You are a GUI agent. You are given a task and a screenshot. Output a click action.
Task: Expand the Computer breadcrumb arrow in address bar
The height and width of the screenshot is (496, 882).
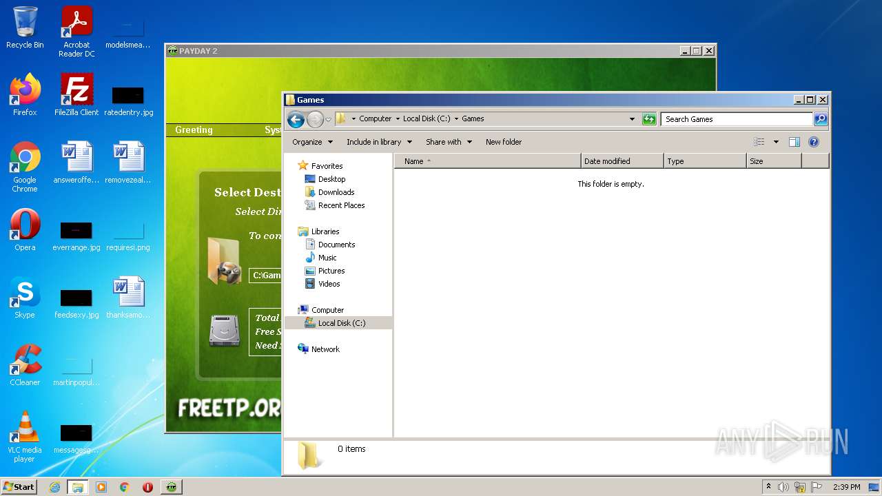398,119
